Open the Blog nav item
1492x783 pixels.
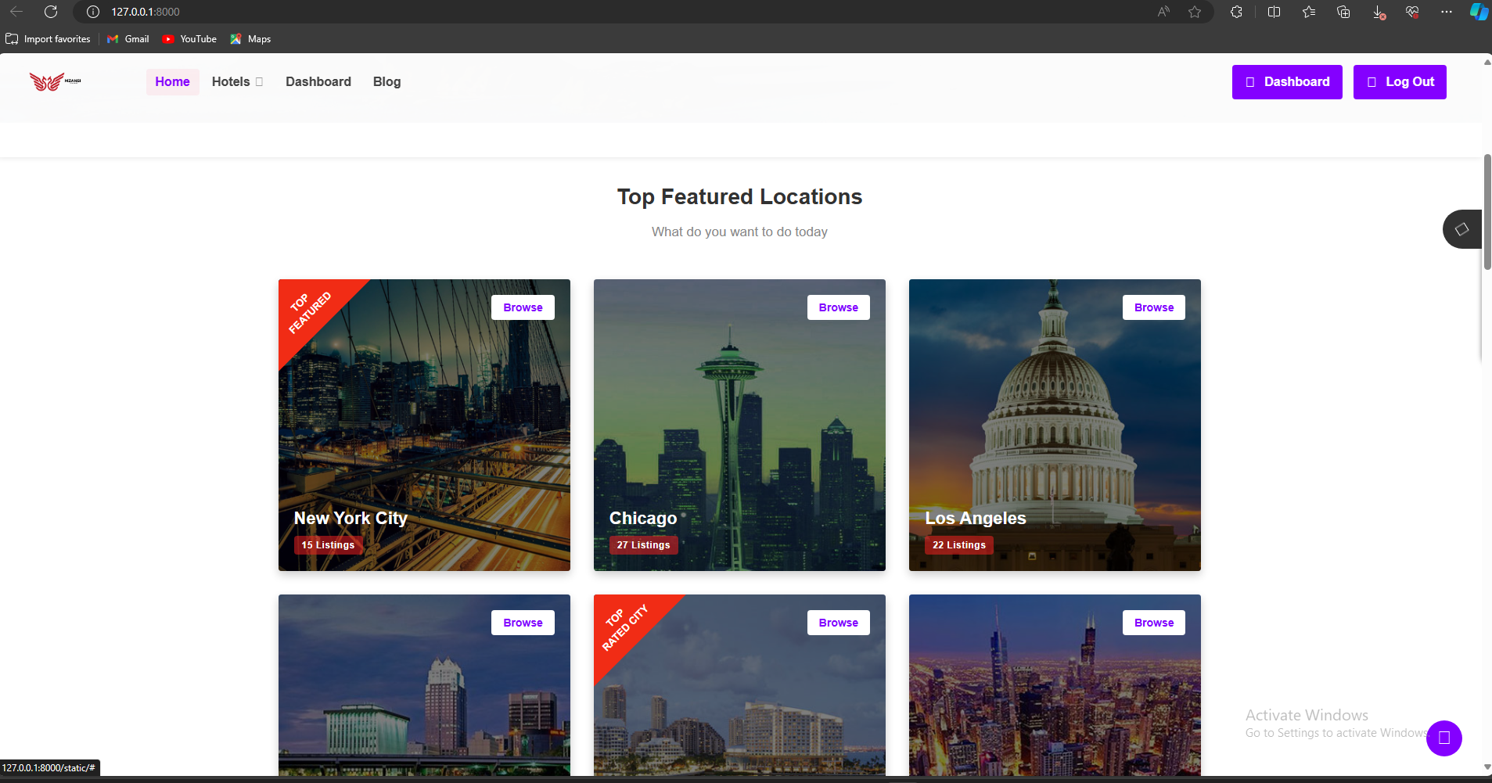click(386, 81)
